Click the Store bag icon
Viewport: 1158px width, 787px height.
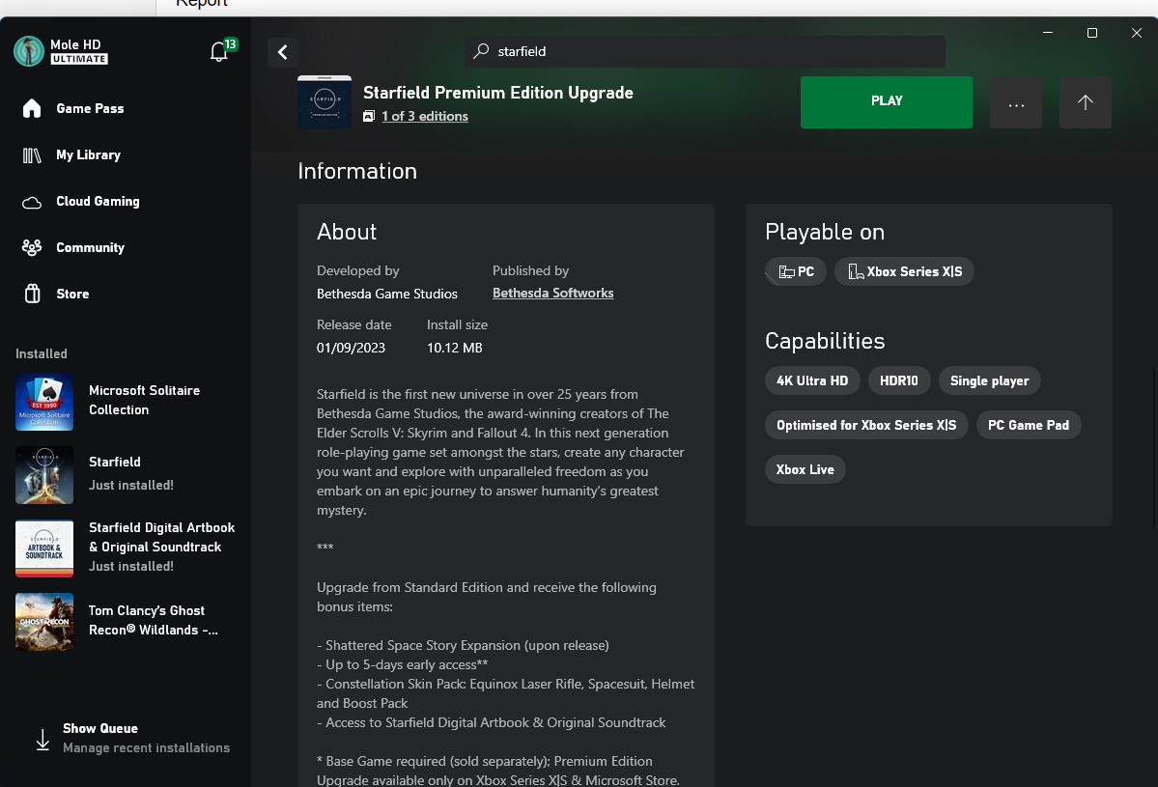(x=32, y=294)
